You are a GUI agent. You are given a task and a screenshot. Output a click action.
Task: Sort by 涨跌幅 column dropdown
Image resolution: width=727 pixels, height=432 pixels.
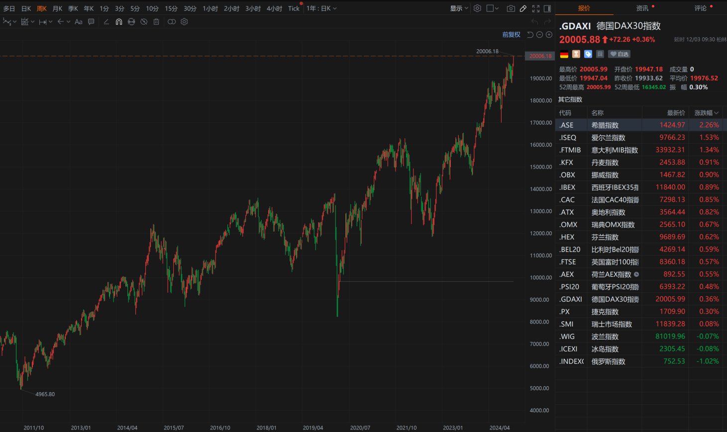pyautogui.click(x=706, y=113)
